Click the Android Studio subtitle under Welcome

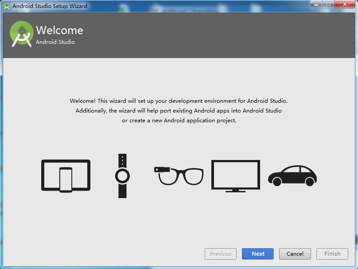point(55,42)
